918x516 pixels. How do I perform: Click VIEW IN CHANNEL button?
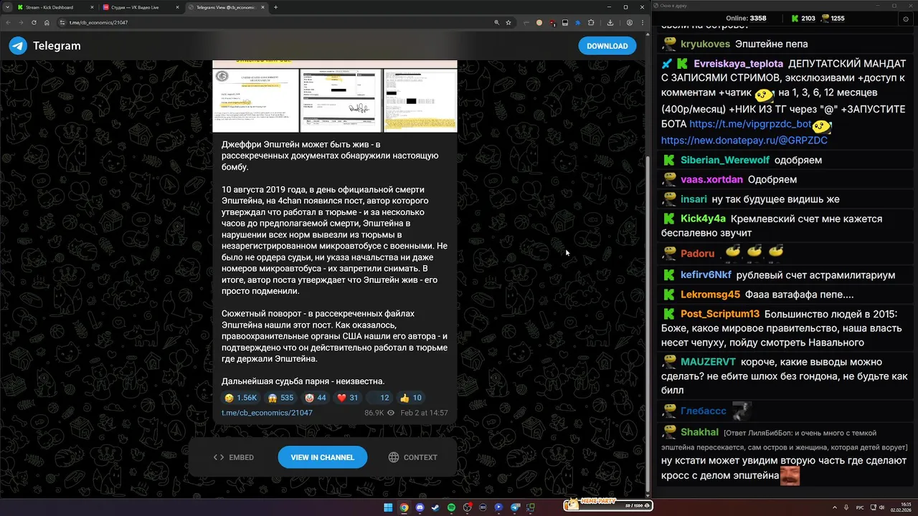point(323,457)
